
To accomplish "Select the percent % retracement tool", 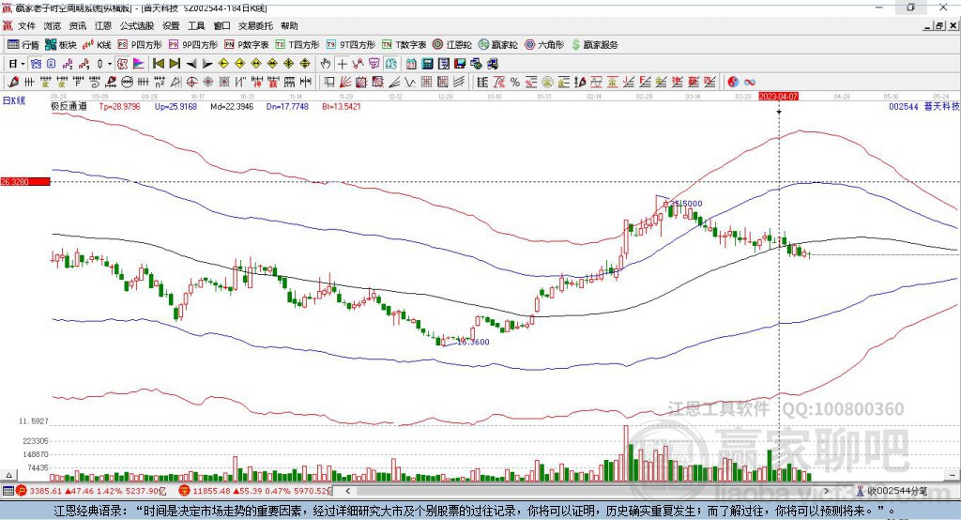I will [x=515, y=83].
